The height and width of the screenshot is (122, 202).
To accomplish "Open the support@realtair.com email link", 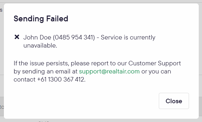I will tap(109, 72).
